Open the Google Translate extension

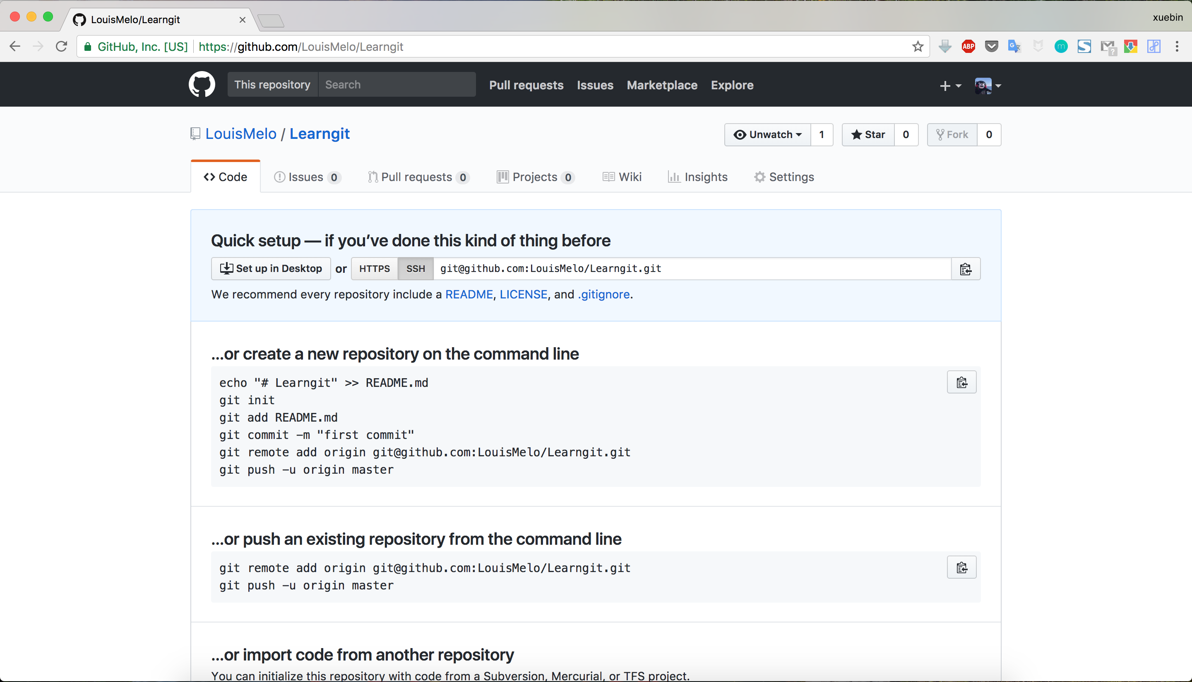pos(1014,46)
